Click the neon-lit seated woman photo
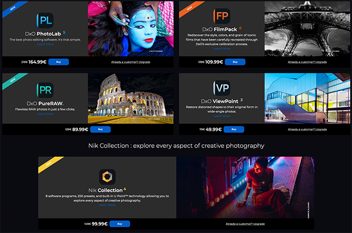The width and height of the screenshot is (352, 233). tap(245, 187)
